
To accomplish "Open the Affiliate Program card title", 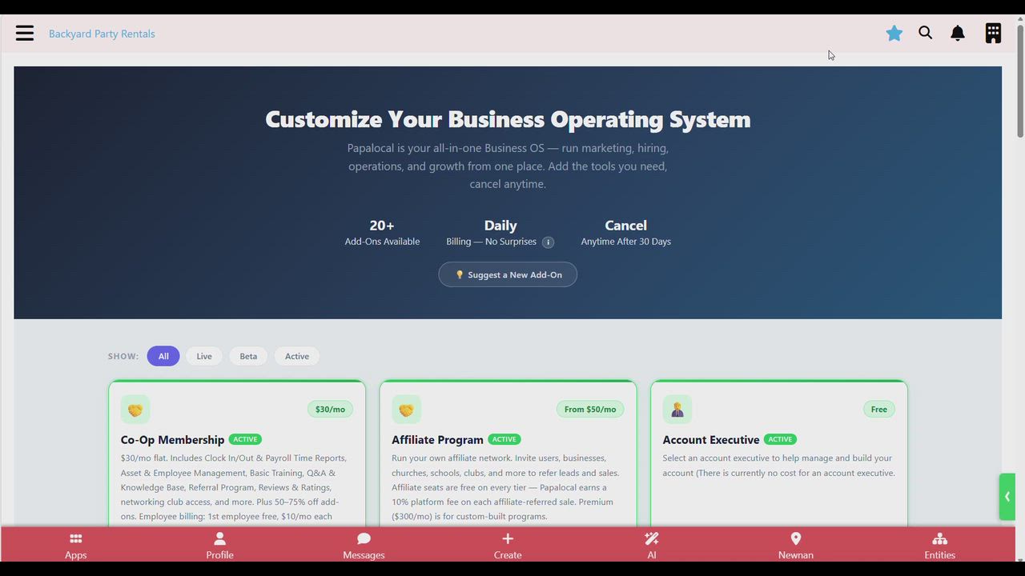I will [x=437, y=440].
